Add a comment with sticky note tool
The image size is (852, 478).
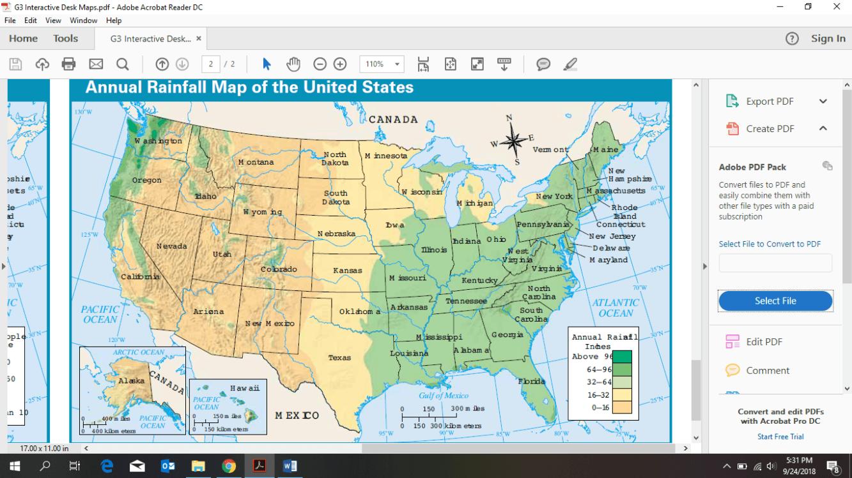click(543, 64)
